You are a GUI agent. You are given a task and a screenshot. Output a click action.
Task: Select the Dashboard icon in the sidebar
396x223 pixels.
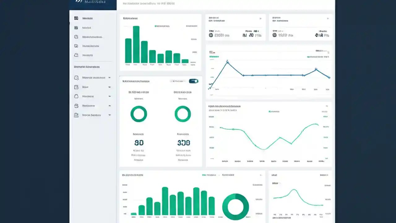[76, 18]
